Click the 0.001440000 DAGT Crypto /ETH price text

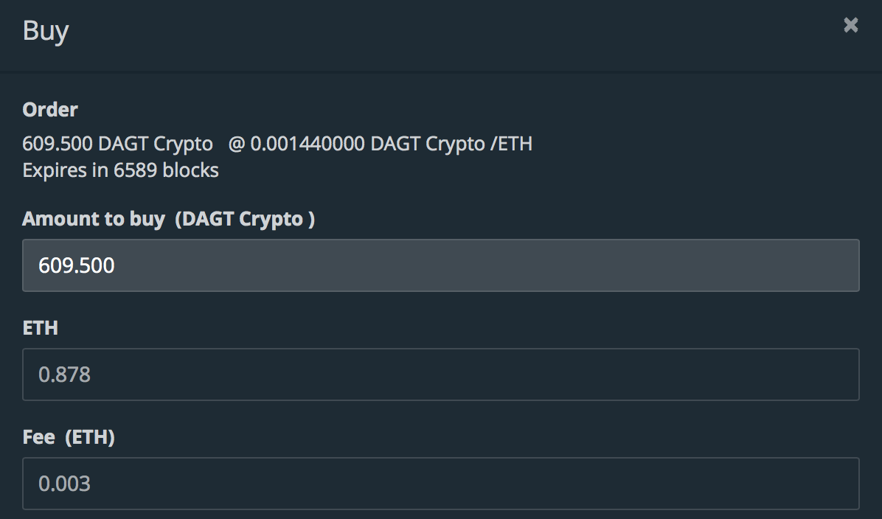(391, 144)
